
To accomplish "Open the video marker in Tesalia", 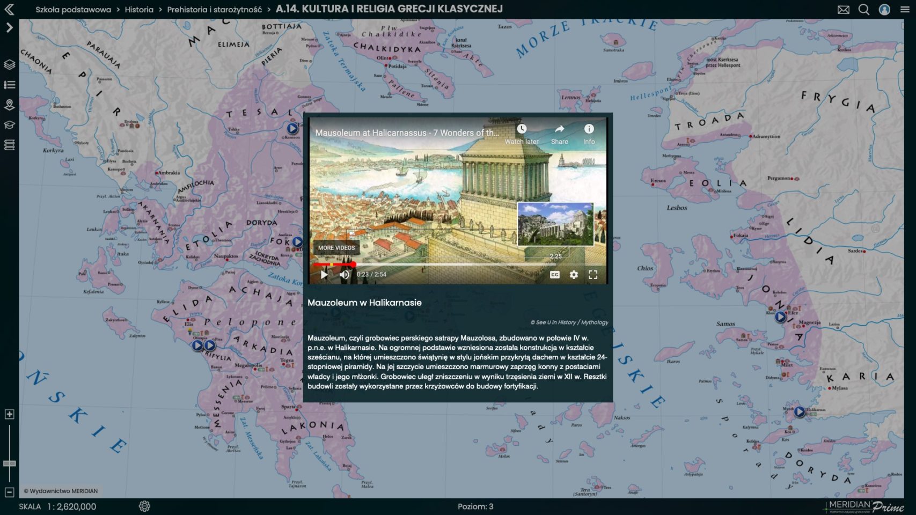I will point(292,128).
